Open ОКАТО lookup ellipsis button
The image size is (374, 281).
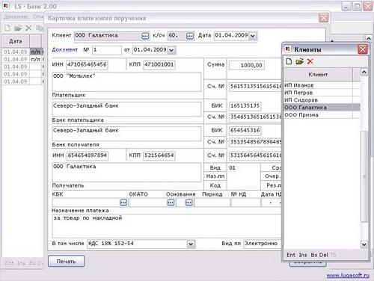tap(171, 203)
